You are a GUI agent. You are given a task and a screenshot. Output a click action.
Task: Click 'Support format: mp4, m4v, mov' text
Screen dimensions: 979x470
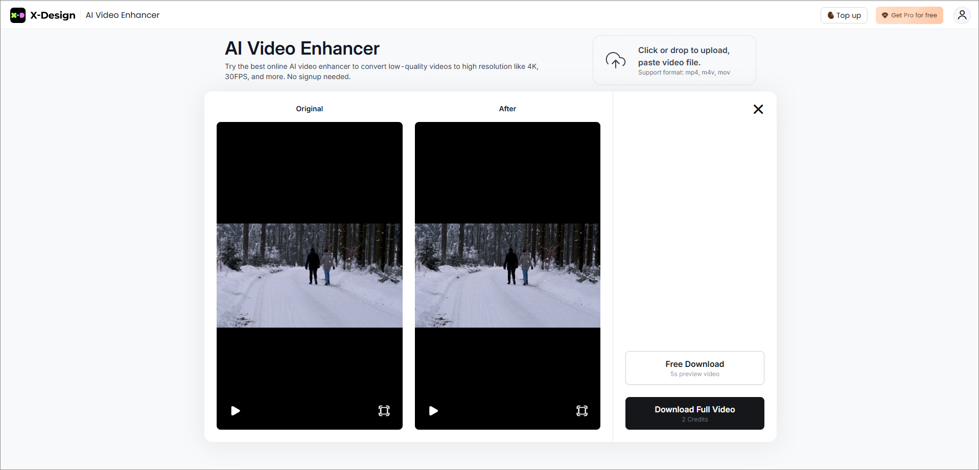click(684, 72)
